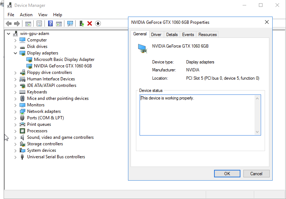Switch to the Driver tab

[x=156, y=35]
